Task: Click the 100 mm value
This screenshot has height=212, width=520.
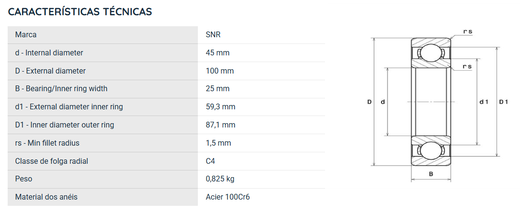Action: click(x=220, y=71)
